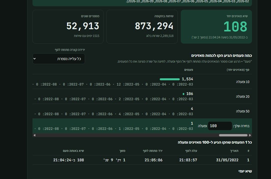Click the 'תאריך' column header
The width and height of the screenshot is (271, 179).
(x=234, y=151)
